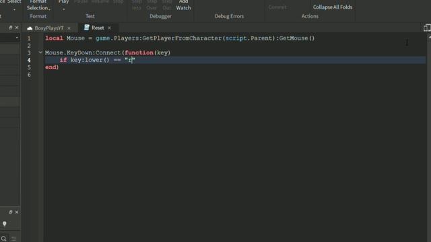
Task: Undock the upper left panel
Action: point(11,28)
